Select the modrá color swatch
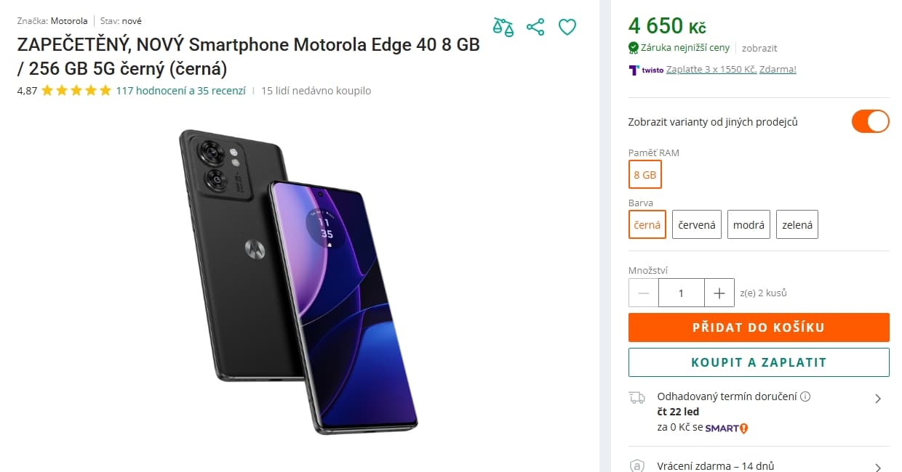Screen dimensions: 902x472 coord(749,224)
